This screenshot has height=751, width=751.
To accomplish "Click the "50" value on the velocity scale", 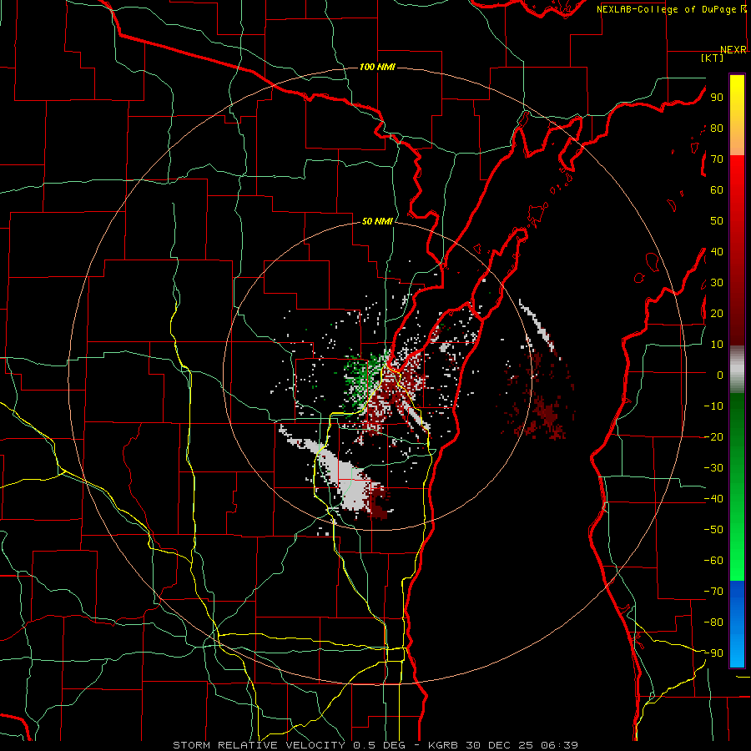I will (x=717, y=221).
